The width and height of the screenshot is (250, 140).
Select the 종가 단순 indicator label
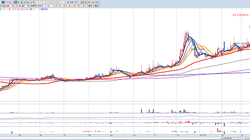(21, 9)
